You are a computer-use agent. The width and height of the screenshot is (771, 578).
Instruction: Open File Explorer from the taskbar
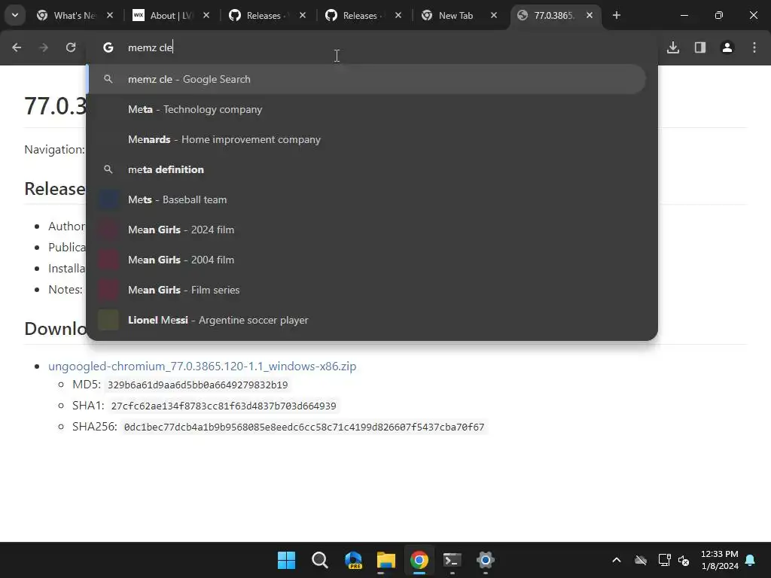(386, 560)
